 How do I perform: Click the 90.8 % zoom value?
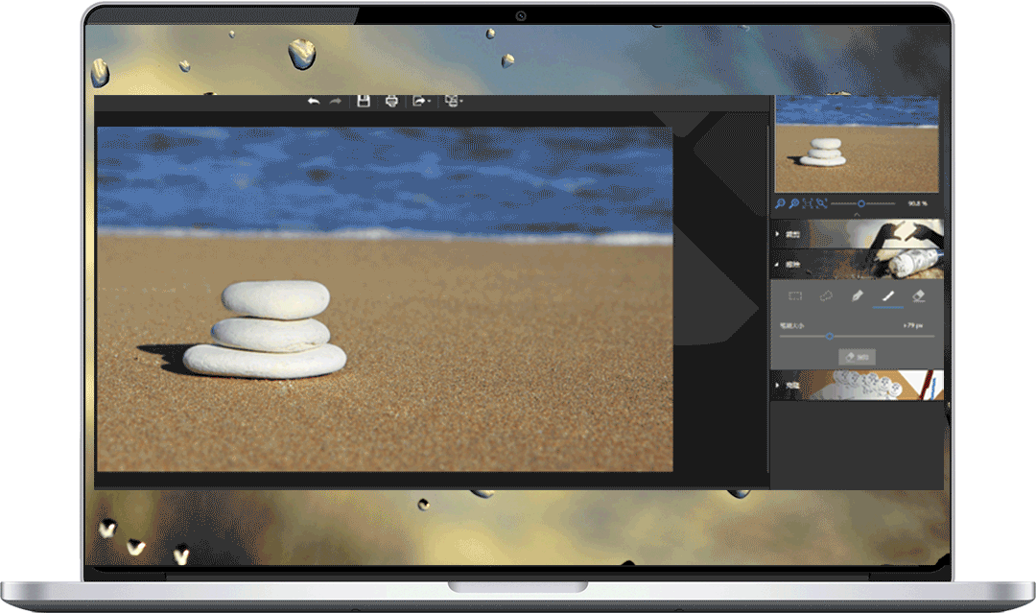tap(918, 203)
